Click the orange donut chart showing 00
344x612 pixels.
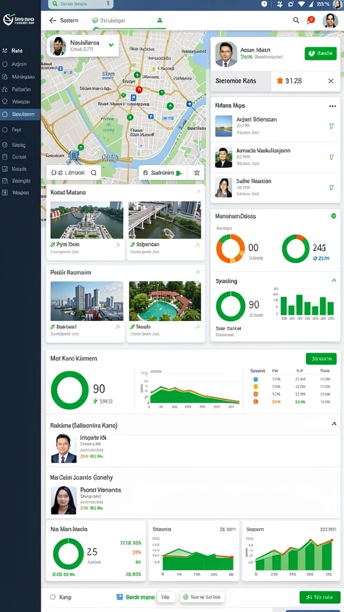pos(231,249)
